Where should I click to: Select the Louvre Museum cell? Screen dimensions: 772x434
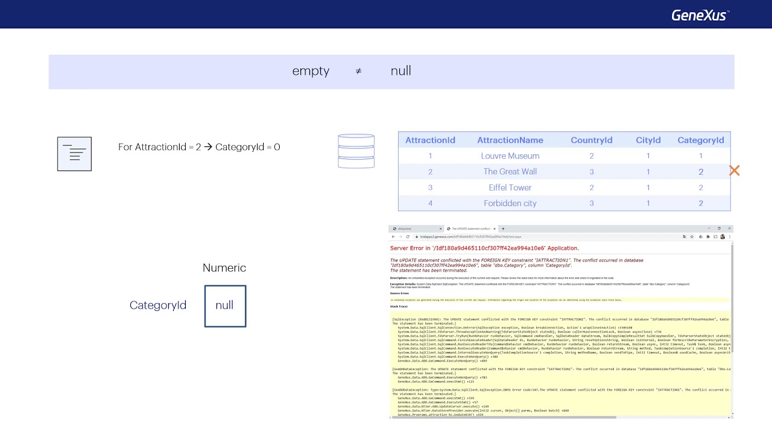[x=510, y=156]
